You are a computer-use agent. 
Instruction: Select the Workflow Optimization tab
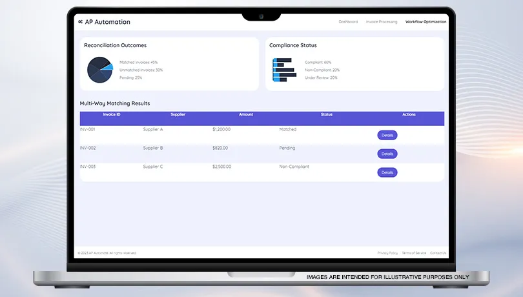(426, 22)
